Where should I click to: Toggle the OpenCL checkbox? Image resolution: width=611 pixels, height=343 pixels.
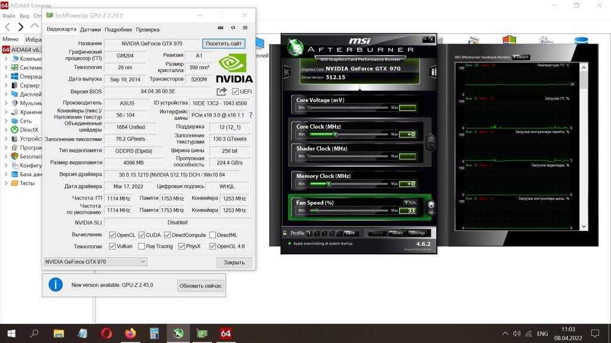pyautogui.click(x=112, y=235)
